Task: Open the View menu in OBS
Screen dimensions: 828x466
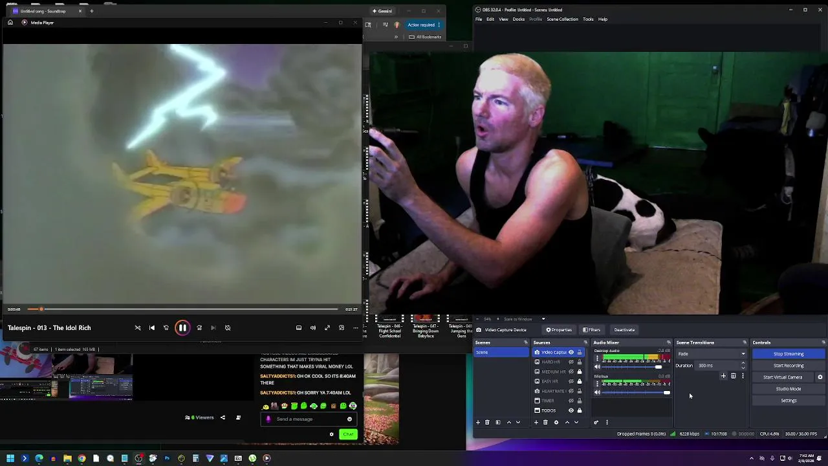Action: [503, 19]
